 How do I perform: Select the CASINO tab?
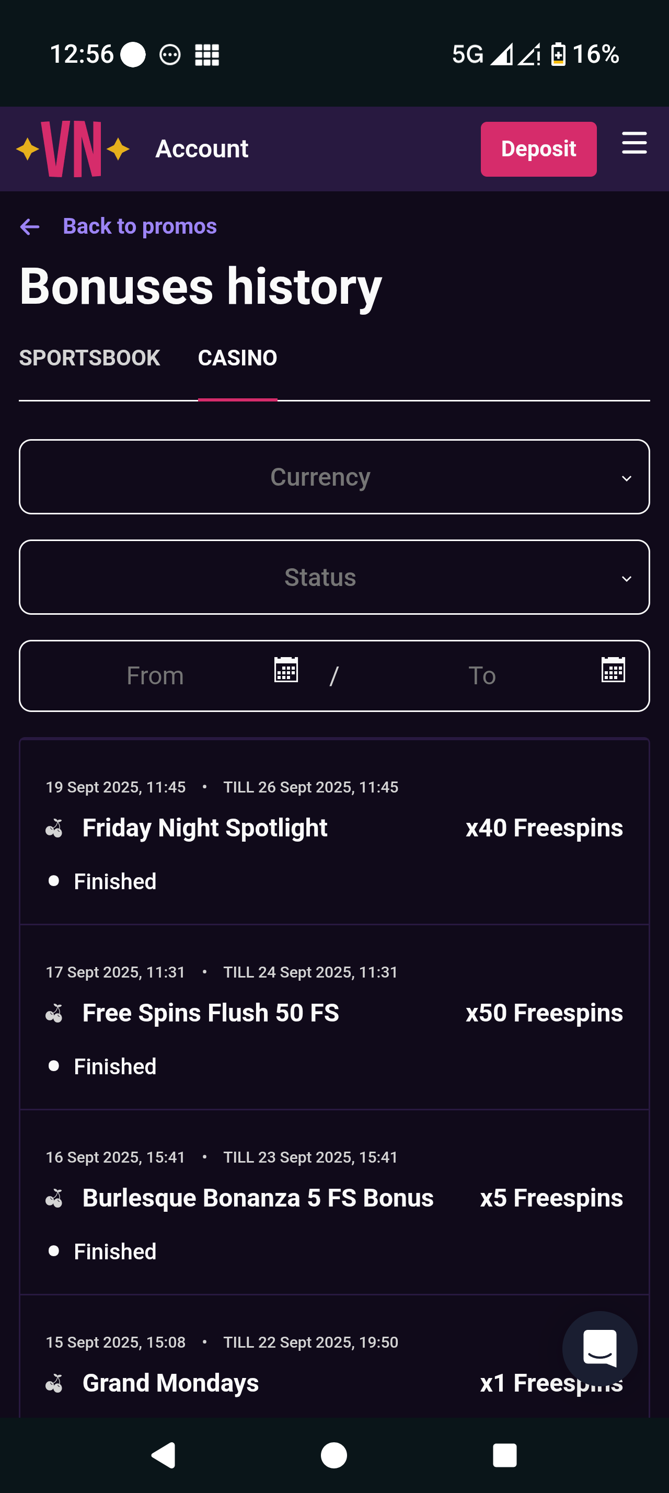click(237, 358)
